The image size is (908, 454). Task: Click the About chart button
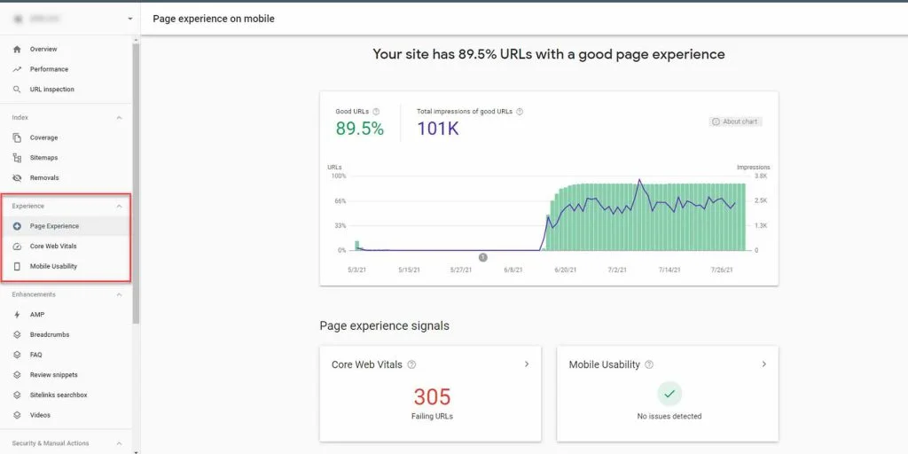pos(735,121)
